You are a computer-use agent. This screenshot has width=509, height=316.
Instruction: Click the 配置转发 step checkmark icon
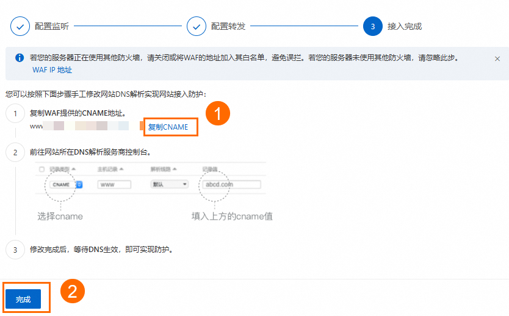[x=197, y=26]
